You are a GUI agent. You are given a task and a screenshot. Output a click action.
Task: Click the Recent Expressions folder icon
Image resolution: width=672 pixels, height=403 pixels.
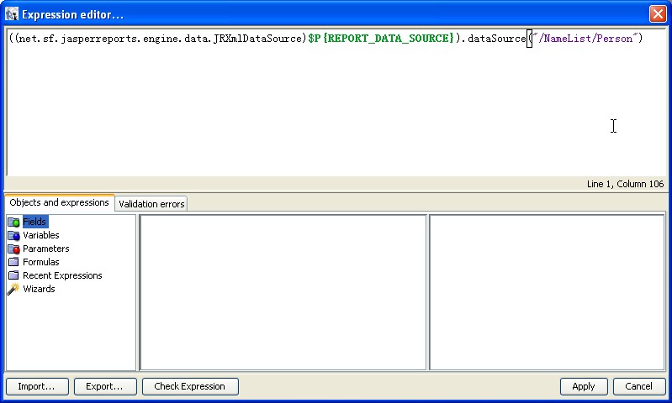13,275
